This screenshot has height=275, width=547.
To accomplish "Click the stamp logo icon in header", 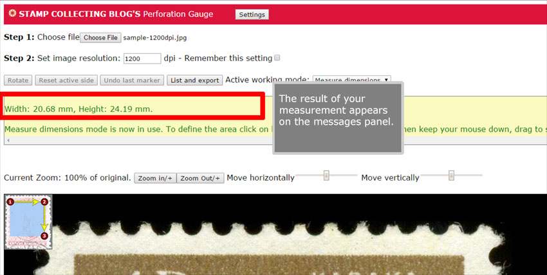I will pyautogui.click(x=12, y=13).
